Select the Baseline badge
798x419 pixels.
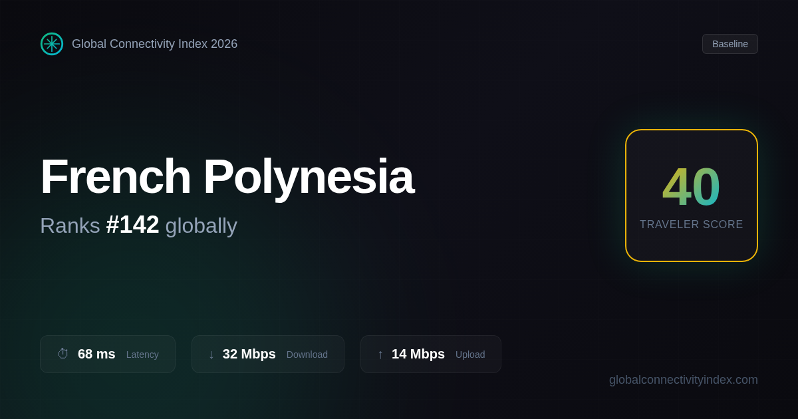tap(730, 44)
